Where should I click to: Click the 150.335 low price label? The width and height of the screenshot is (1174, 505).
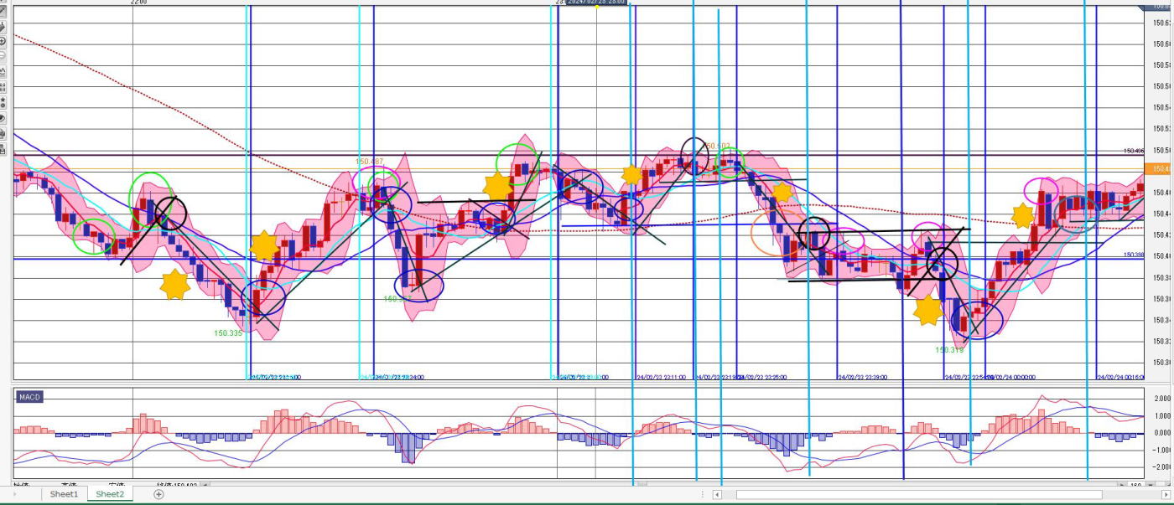click(228, 333)
